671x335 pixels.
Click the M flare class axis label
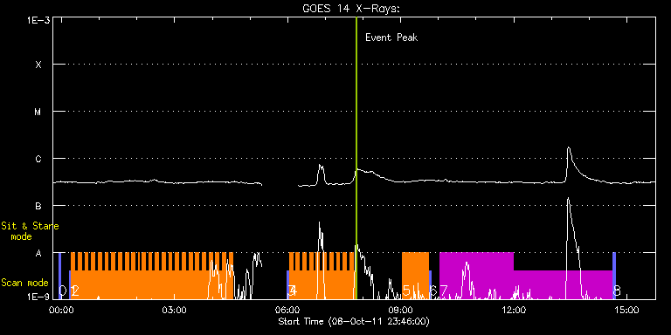click(38, 112)
